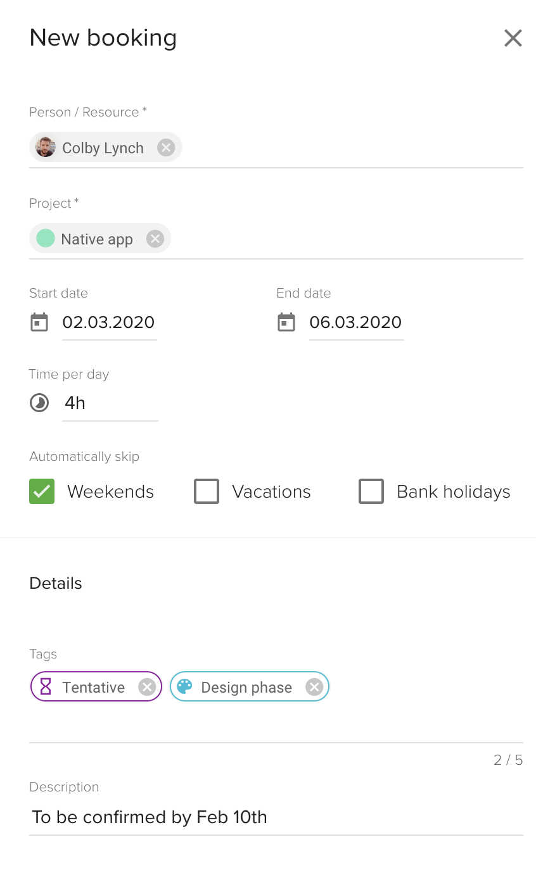Click the hourglass icon on Tentative tag
Screen dimensions: 536x875
click(46, 687)
